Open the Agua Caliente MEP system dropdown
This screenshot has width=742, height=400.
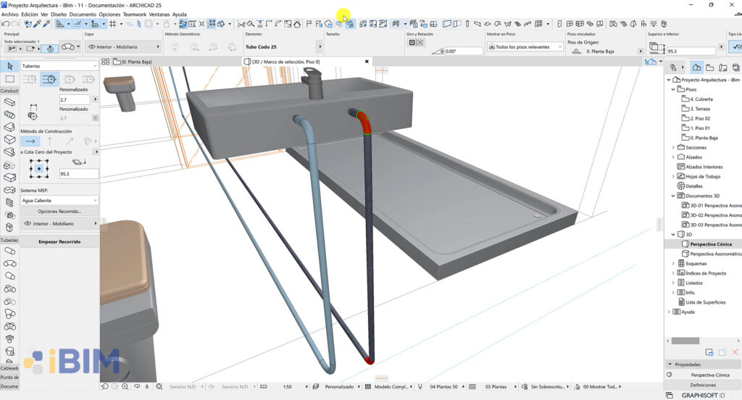pyautogui.click(x=59, y=200)
